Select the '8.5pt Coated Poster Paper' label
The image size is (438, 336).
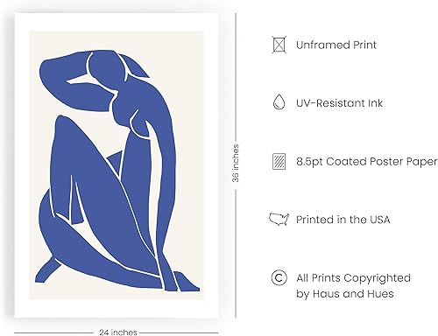(367, 162)
